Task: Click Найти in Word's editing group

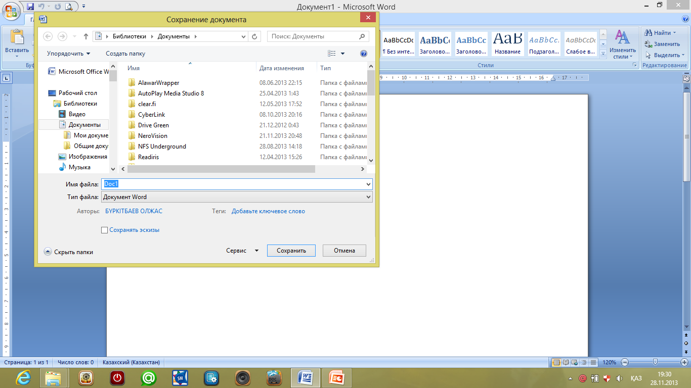Action: coord(661,33)
